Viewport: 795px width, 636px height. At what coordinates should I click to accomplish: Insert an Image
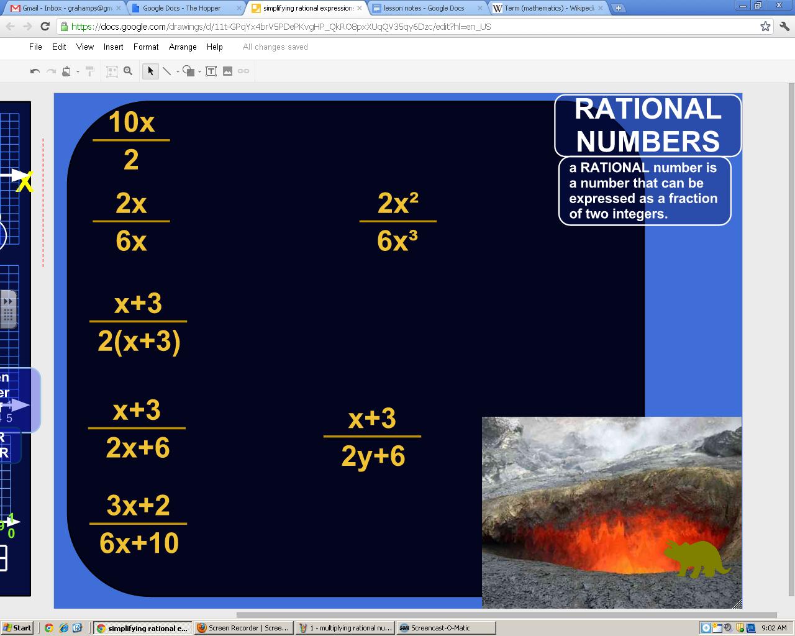(227, 71)
